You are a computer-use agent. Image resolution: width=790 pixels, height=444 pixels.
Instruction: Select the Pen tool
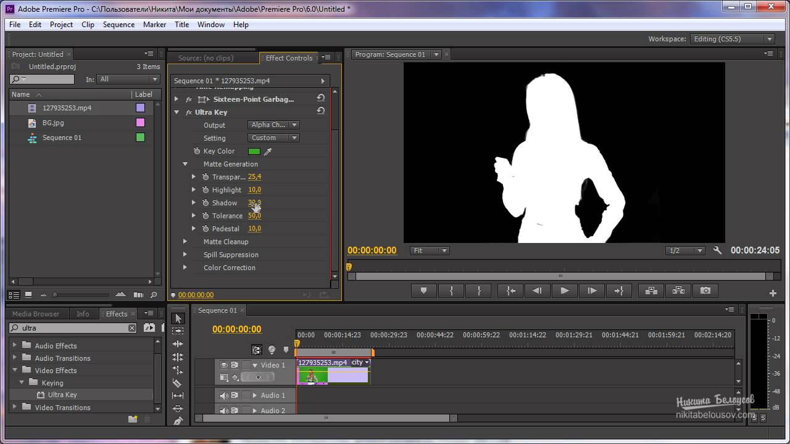(178, 421)
